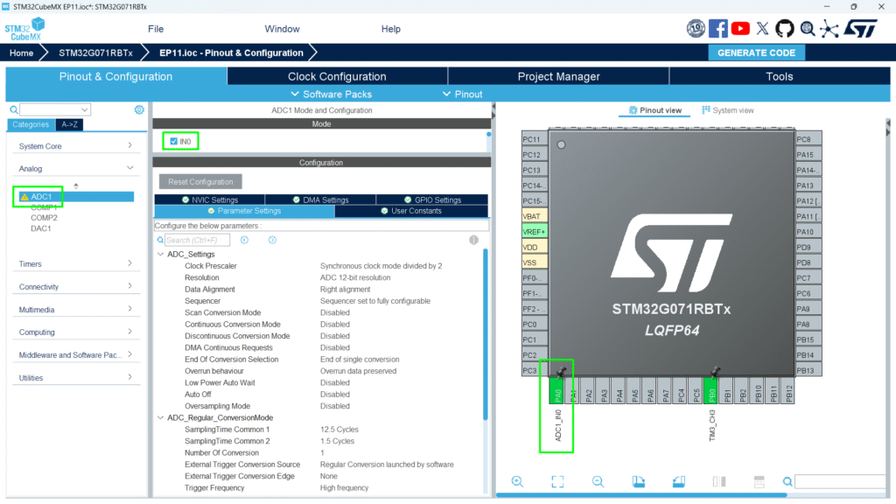This screenshot has height=504, width=896.
Task: Click the zoom in magnifier icon
Action: coord(517,481)
